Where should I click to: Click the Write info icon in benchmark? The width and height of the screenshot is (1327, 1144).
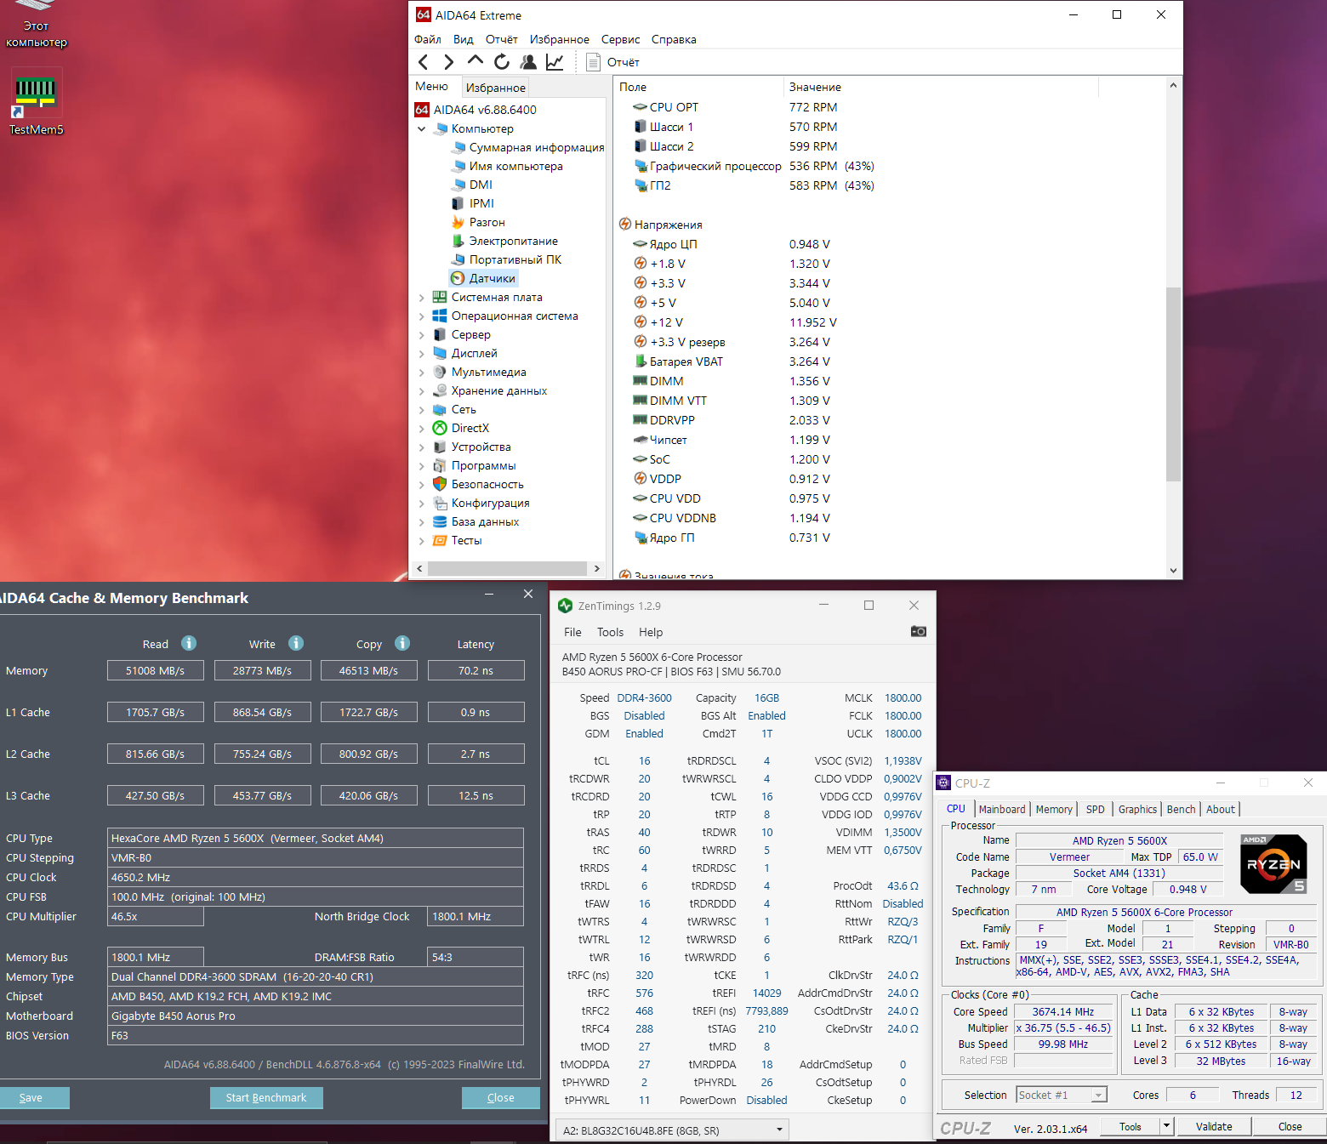tap(296, 643)
